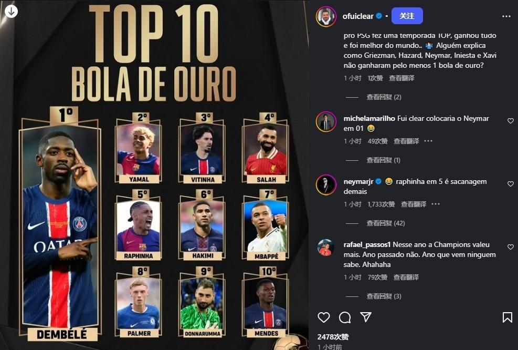Like rafael_passos1's comment
Viewport: 518px width, 350px height.
[x=511, y=247]
